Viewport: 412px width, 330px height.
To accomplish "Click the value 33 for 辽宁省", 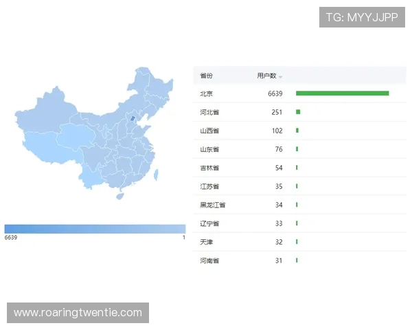I will tap(279, 223).
